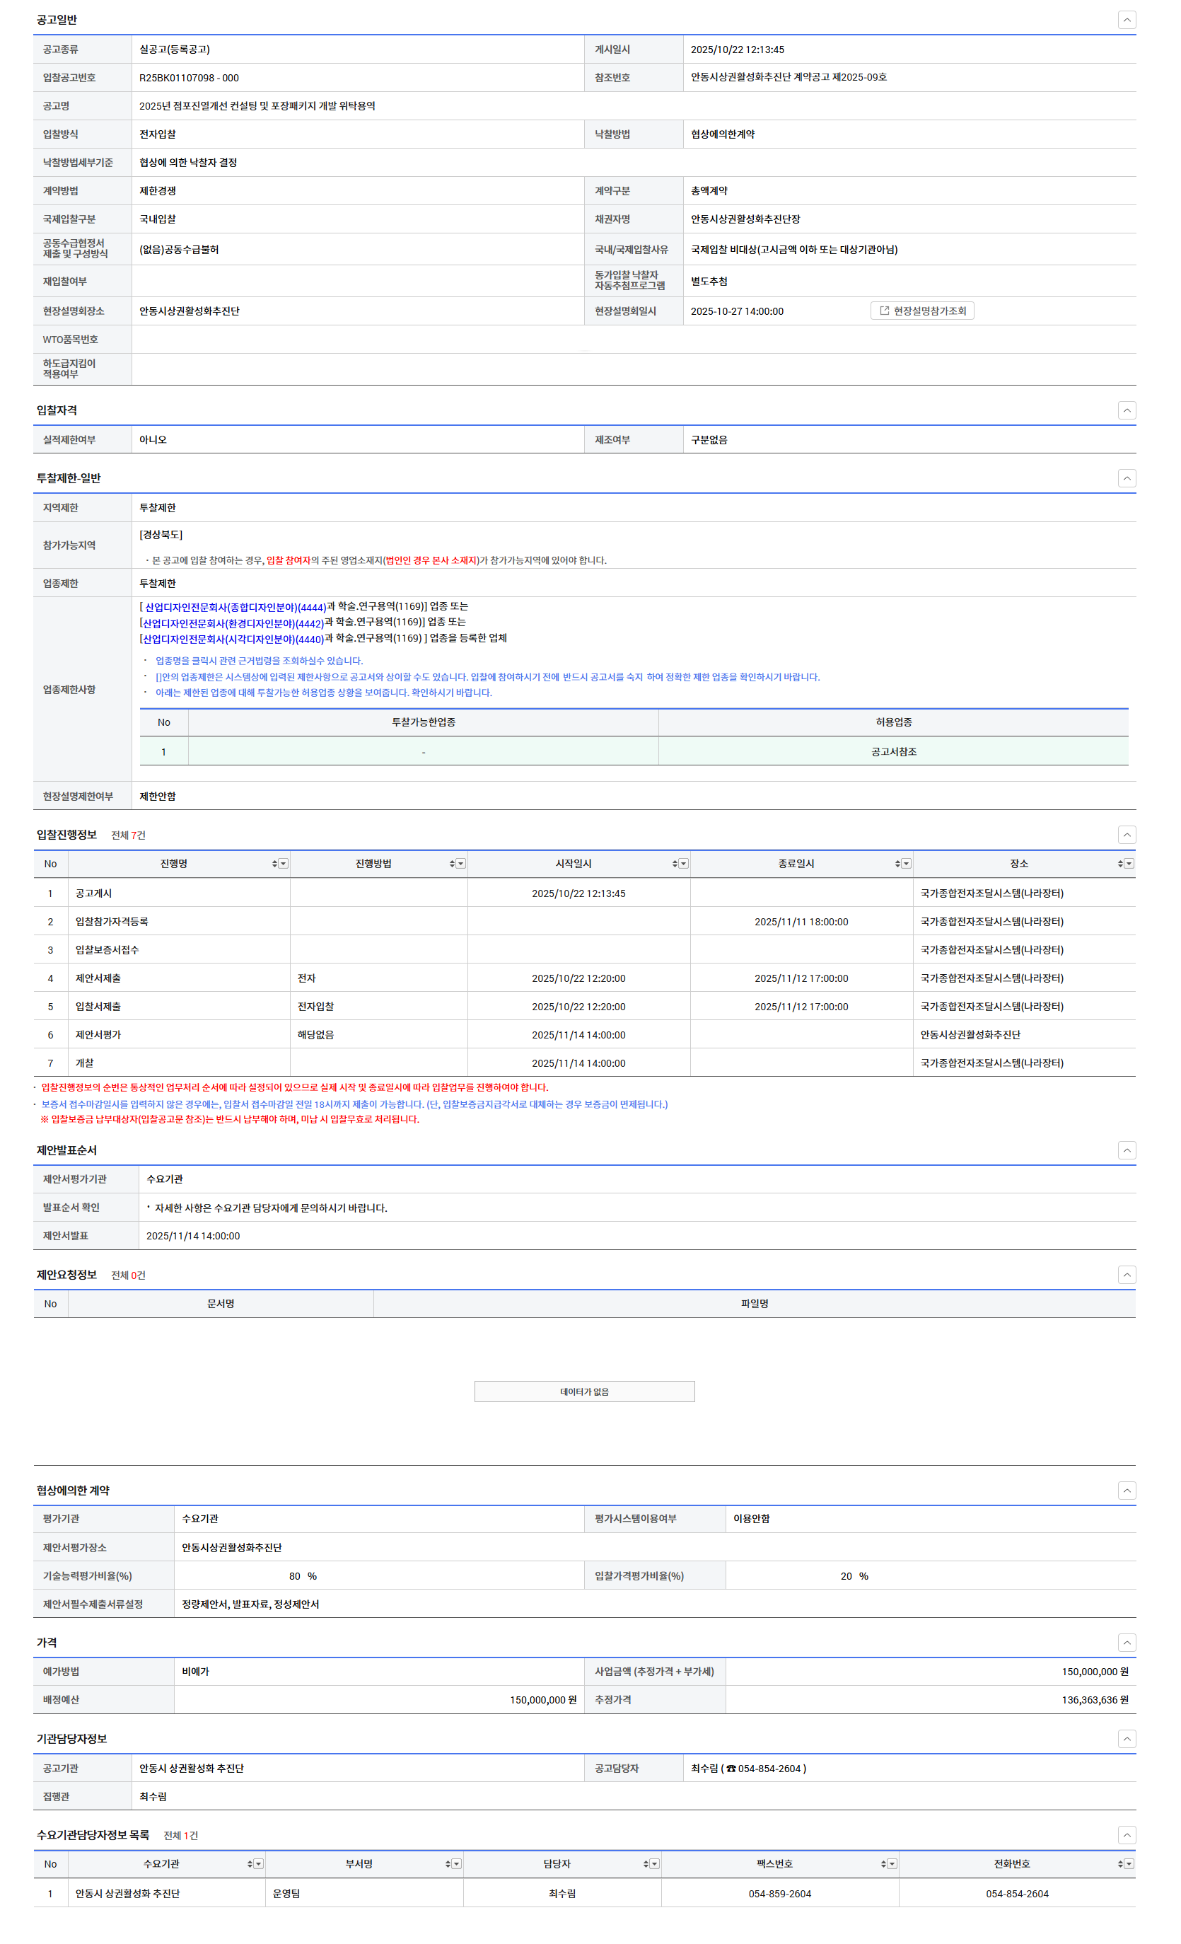Open filter dropdown on 진행명 header
This screenshot has height=1944, width=1181.
click(283, 864)
